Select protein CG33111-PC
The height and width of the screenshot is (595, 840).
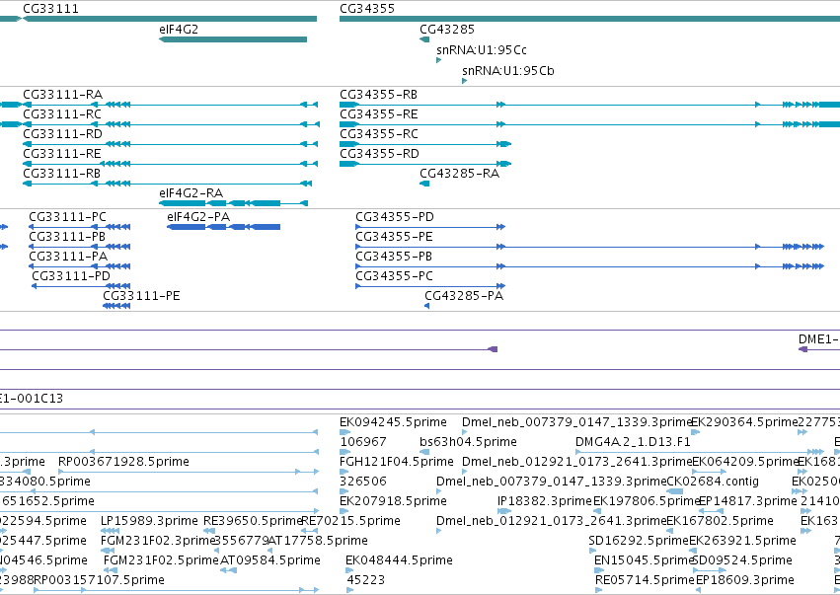click(x=67, y=217)
